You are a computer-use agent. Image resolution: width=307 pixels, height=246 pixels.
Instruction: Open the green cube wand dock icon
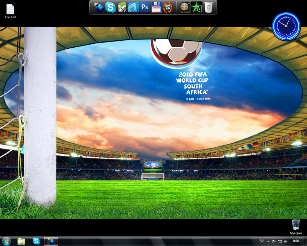[x=122, y=7]
